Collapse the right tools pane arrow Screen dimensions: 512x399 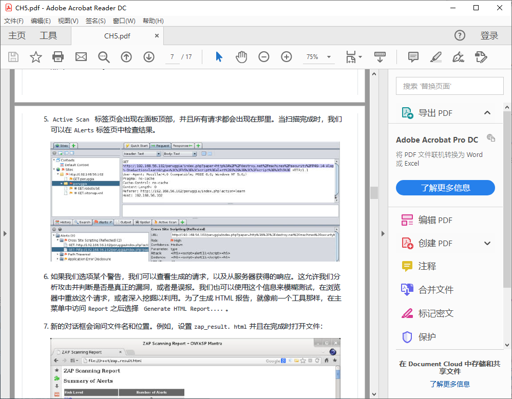(383, 233)
